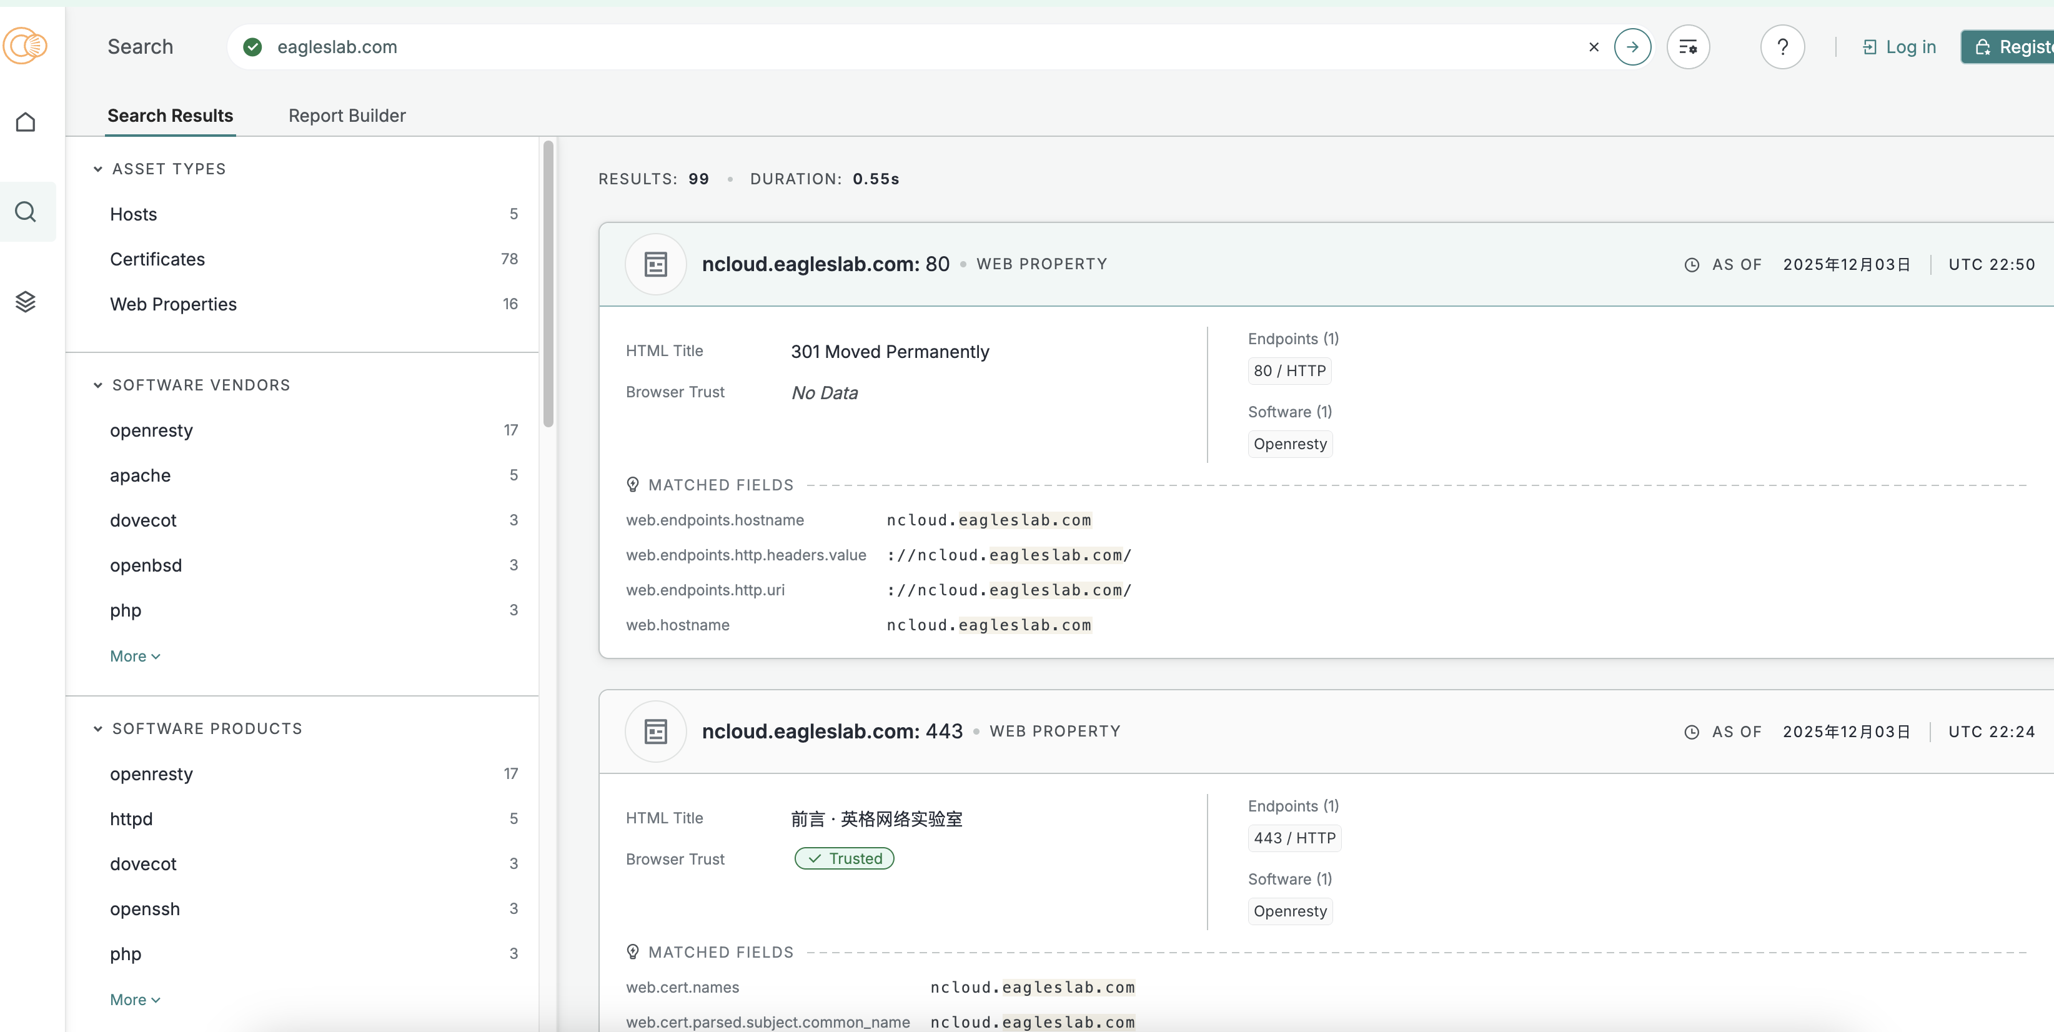Screen dimensions: 2054x1032
Task: Click the Censys logo icon
Action: [26, 46]
